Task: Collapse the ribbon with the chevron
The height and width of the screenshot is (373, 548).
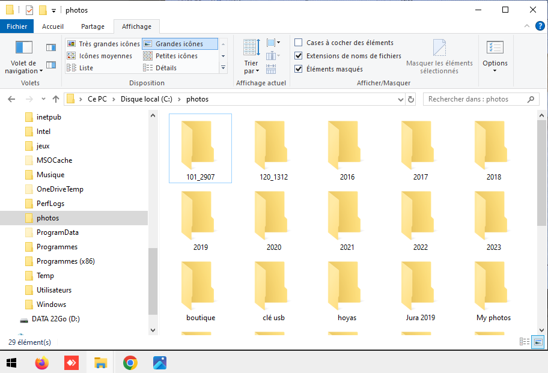Action: coord(526,26)
